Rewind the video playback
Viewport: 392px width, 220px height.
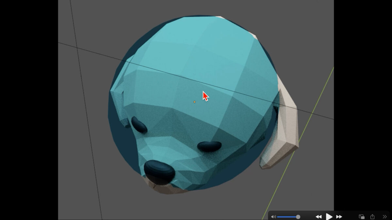[x=318, y=217]
